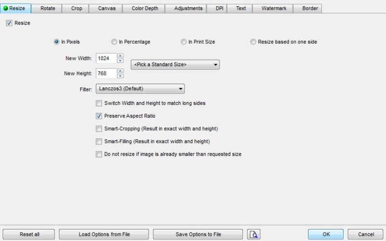This screenshot has height=241, width=386.
Task: Choose Resize based on one side
Action: 253,42
